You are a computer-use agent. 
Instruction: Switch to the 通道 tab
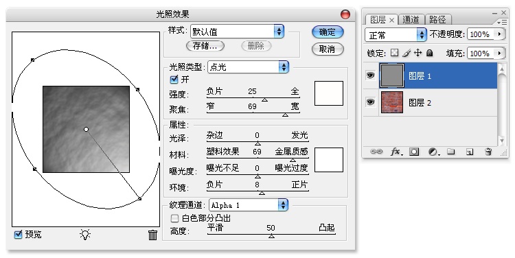coord(411,20)
